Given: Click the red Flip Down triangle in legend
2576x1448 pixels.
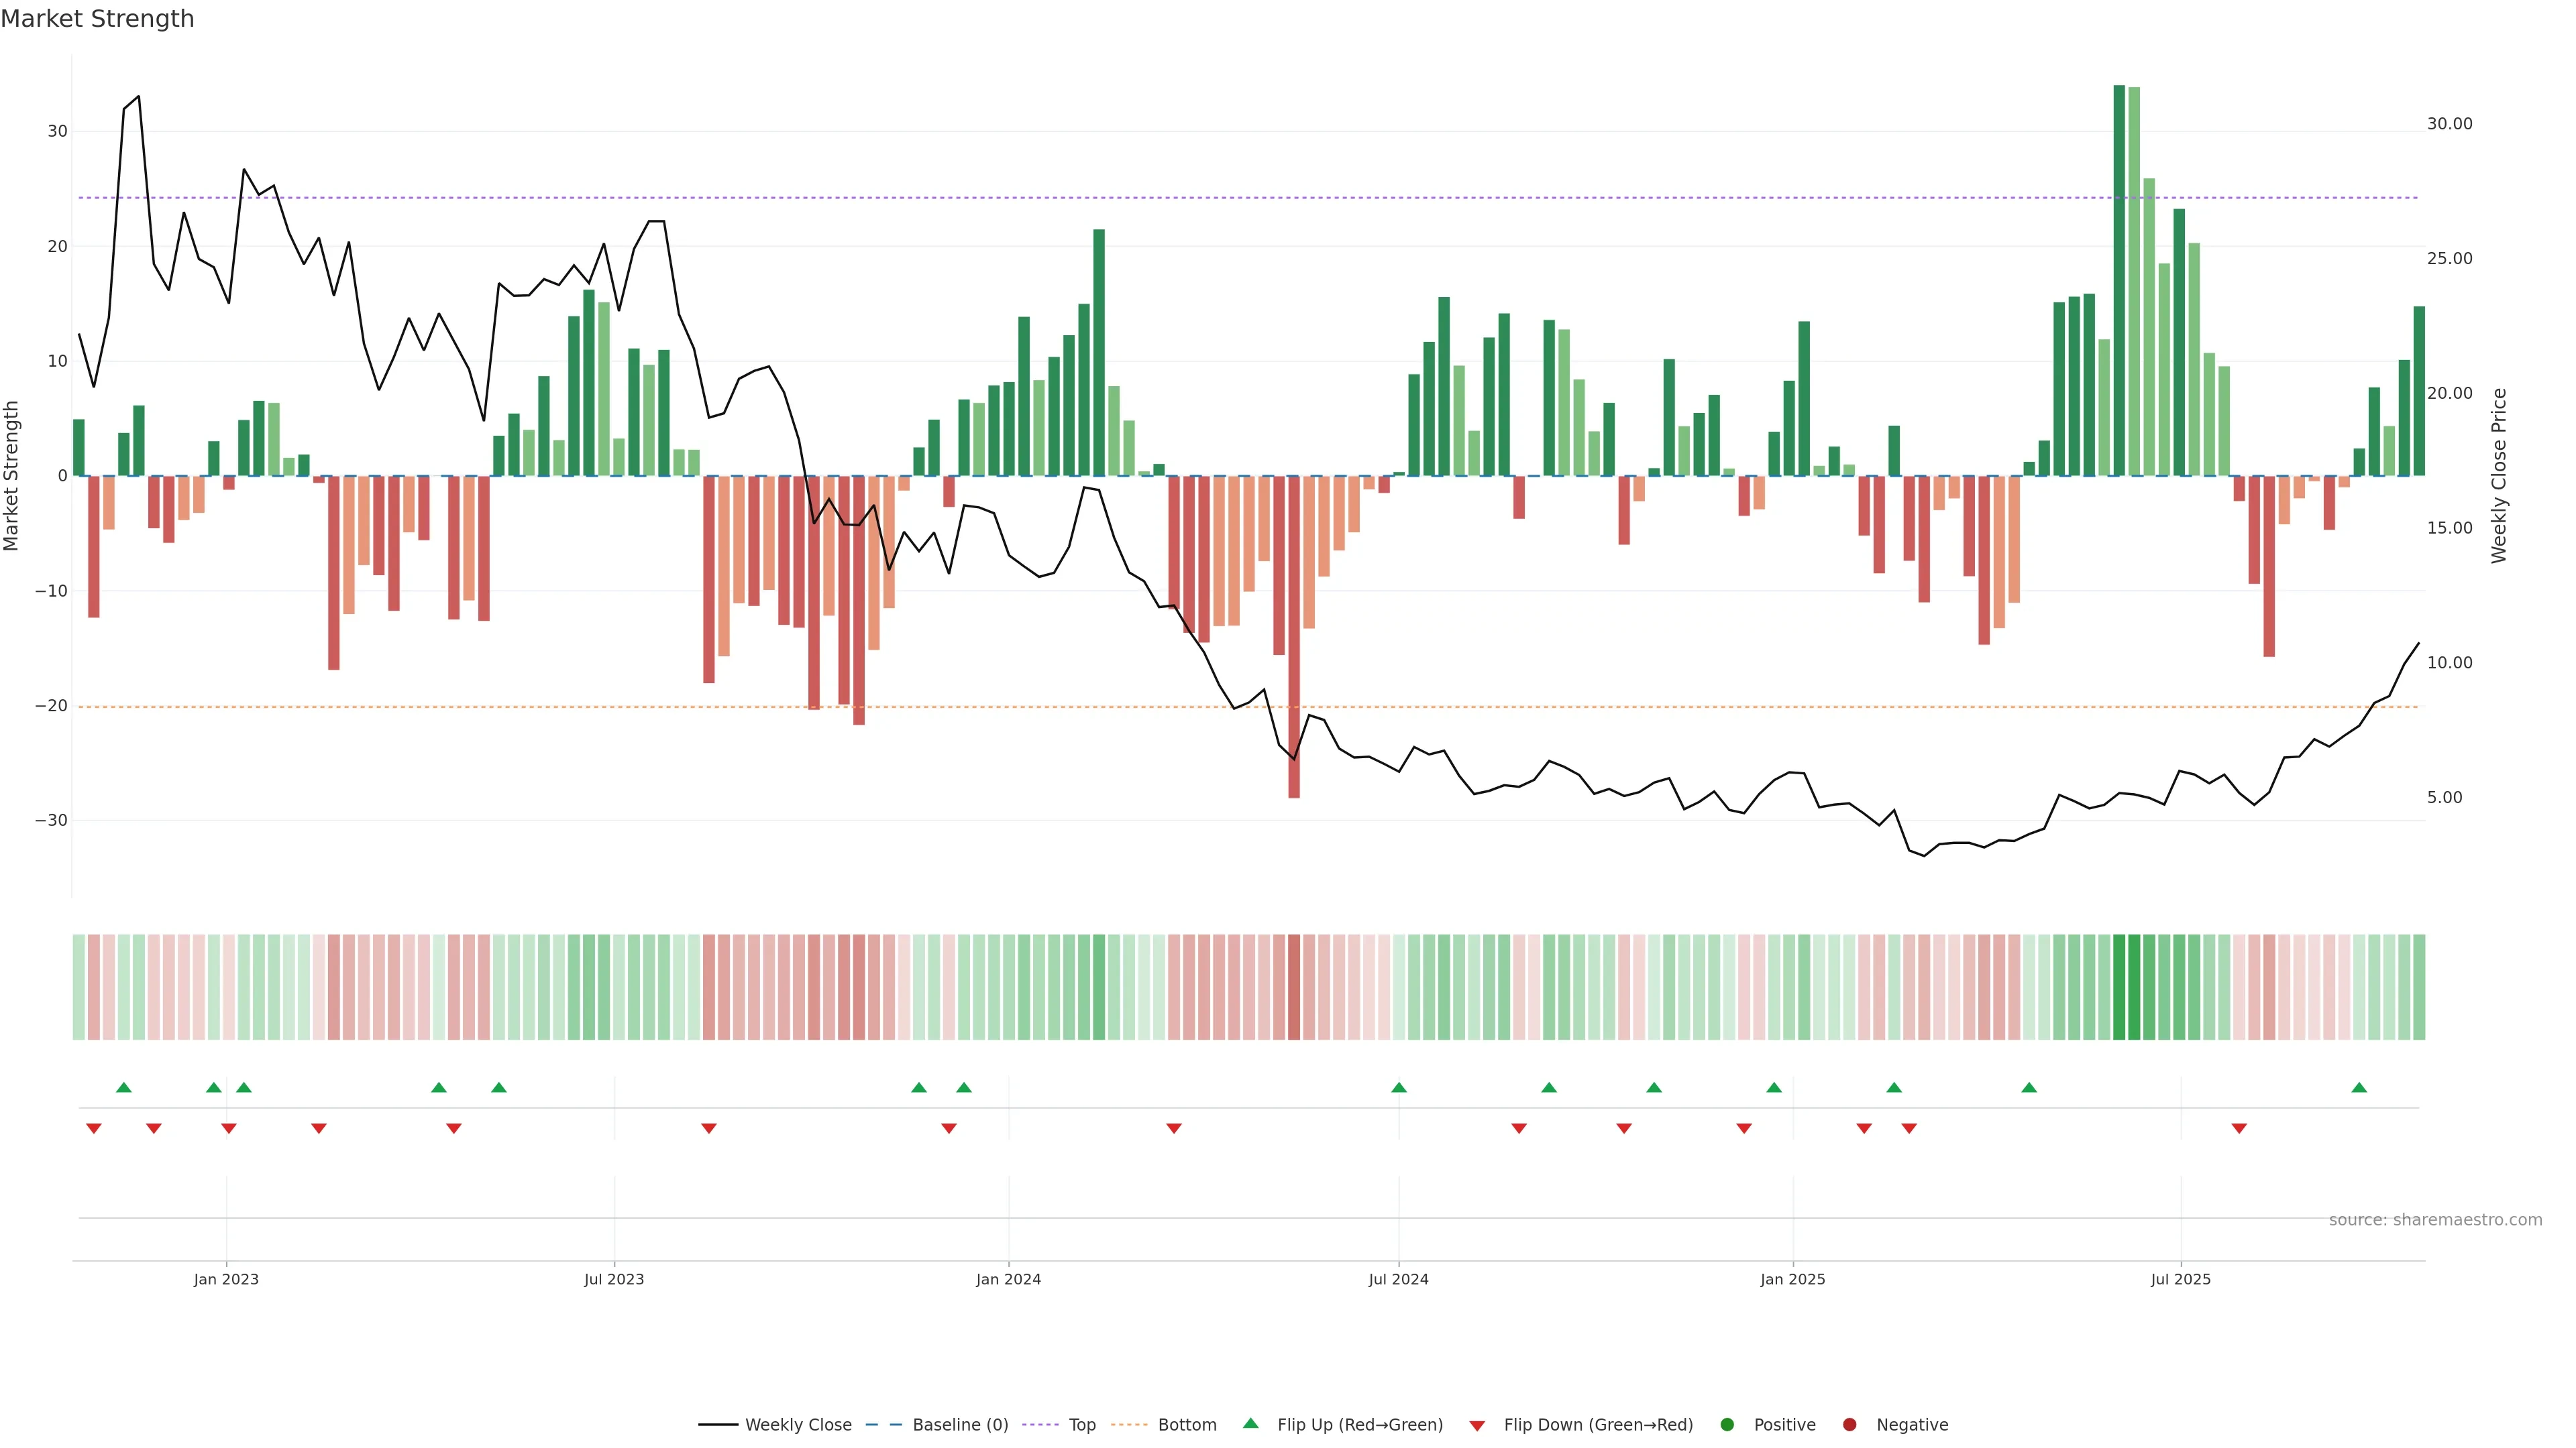Looking at the screenshot, I should [x=1477, y=1426].
